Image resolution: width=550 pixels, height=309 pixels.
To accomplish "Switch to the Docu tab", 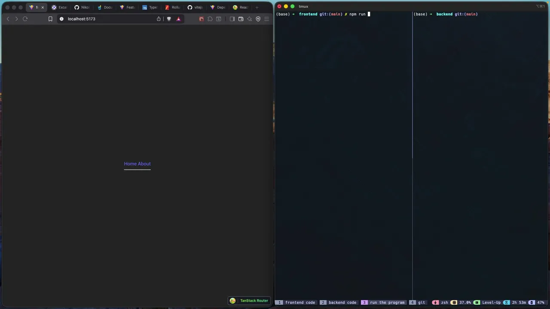I will pyautogui.click(x=105, y=7).
